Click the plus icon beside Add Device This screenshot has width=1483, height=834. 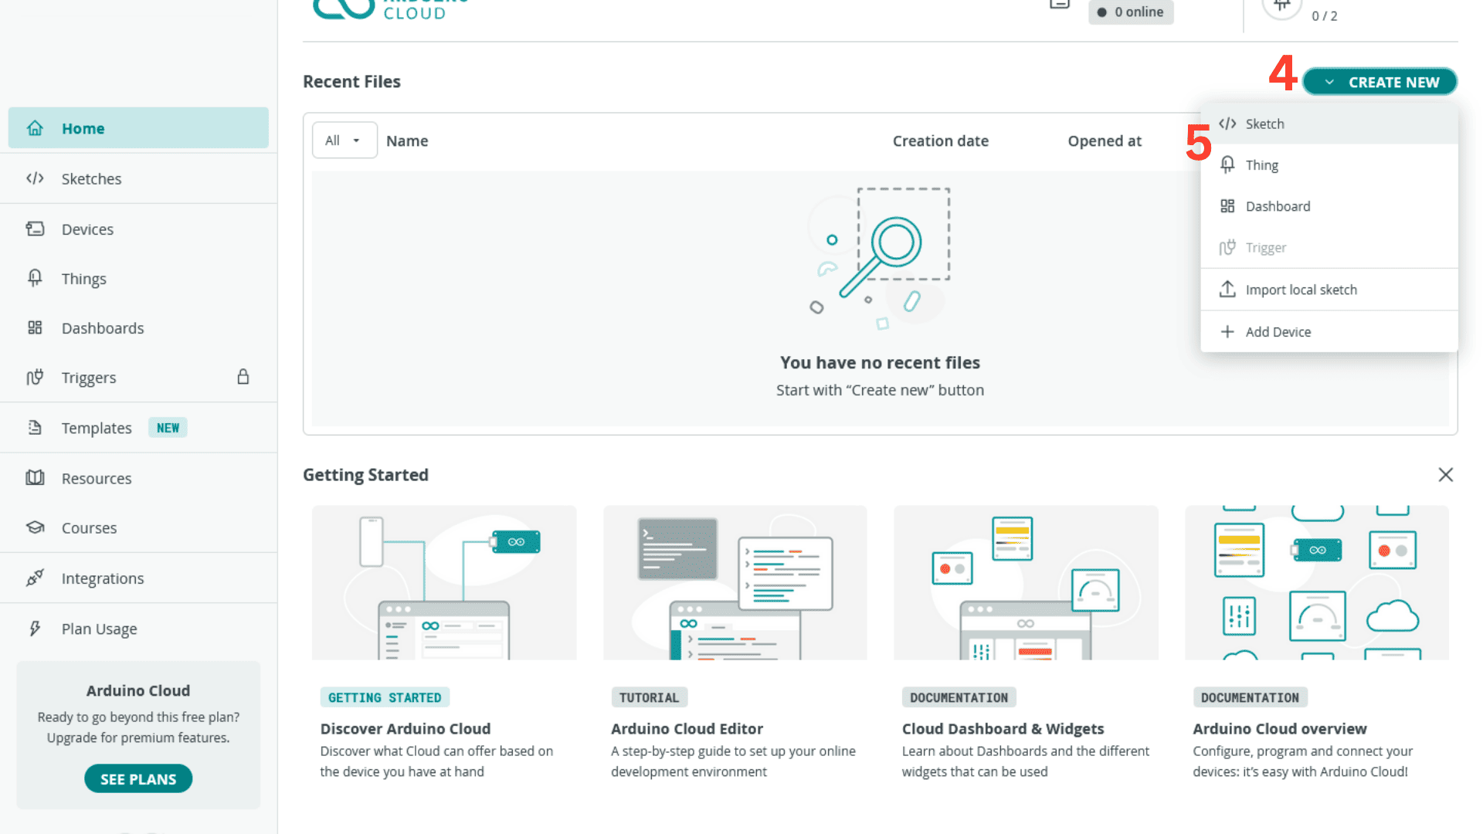tap(1227, 331)
